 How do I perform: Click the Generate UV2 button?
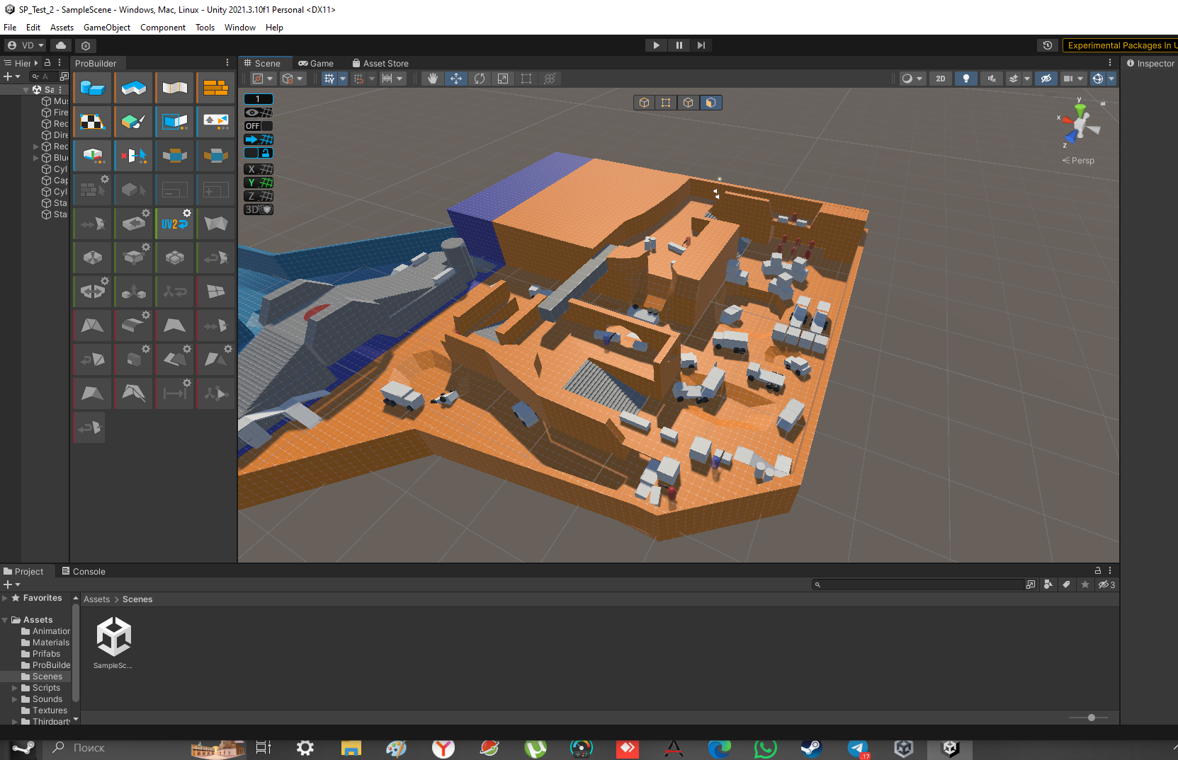174,224
